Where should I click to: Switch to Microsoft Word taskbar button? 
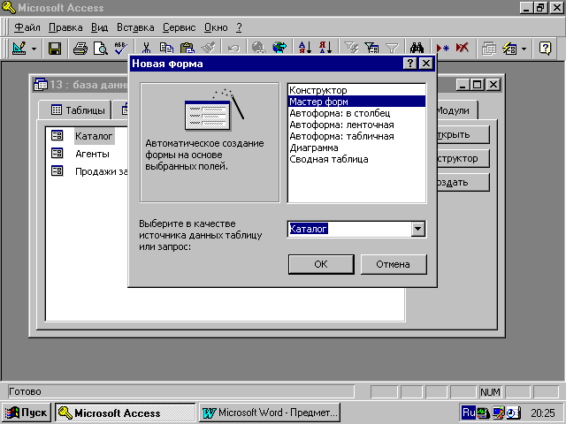(270, 413)
